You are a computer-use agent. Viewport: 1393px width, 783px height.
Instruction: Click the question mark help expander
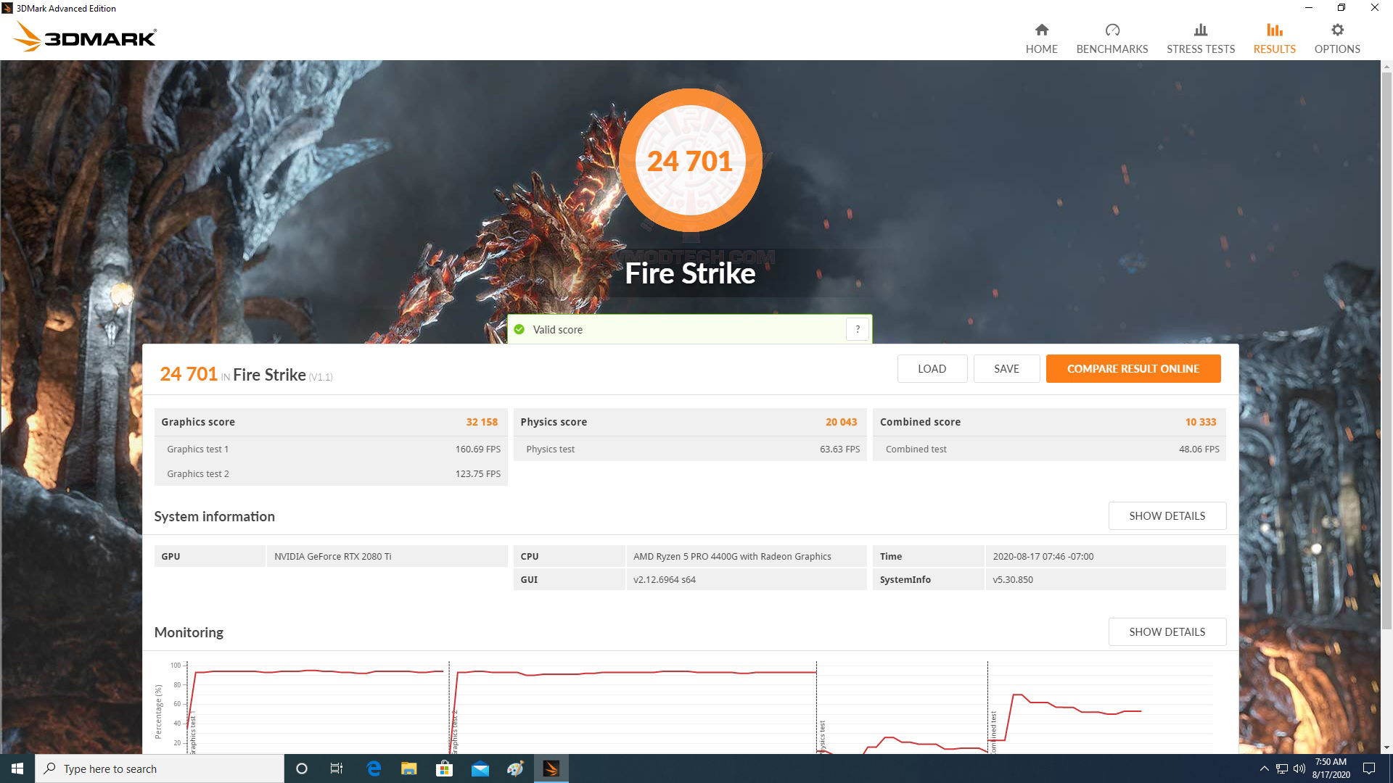click(858, 329)
